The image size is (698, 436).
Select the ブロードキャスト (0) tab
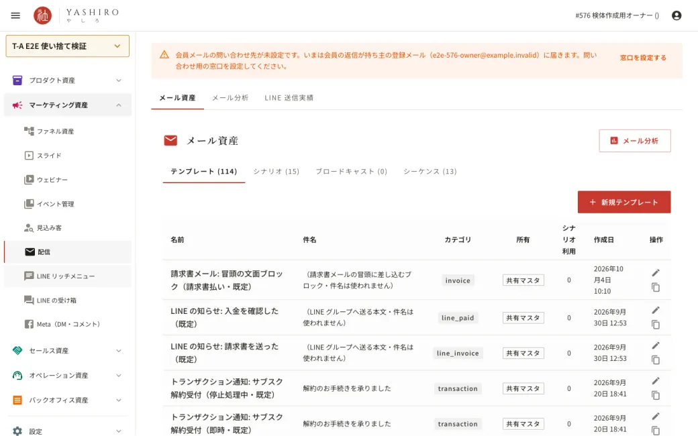click(351, 171)
